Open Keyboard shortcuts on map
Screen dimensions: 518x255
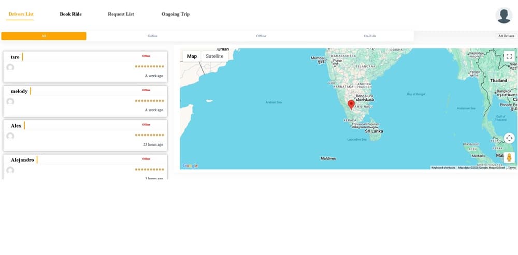[x=443, y=168]
